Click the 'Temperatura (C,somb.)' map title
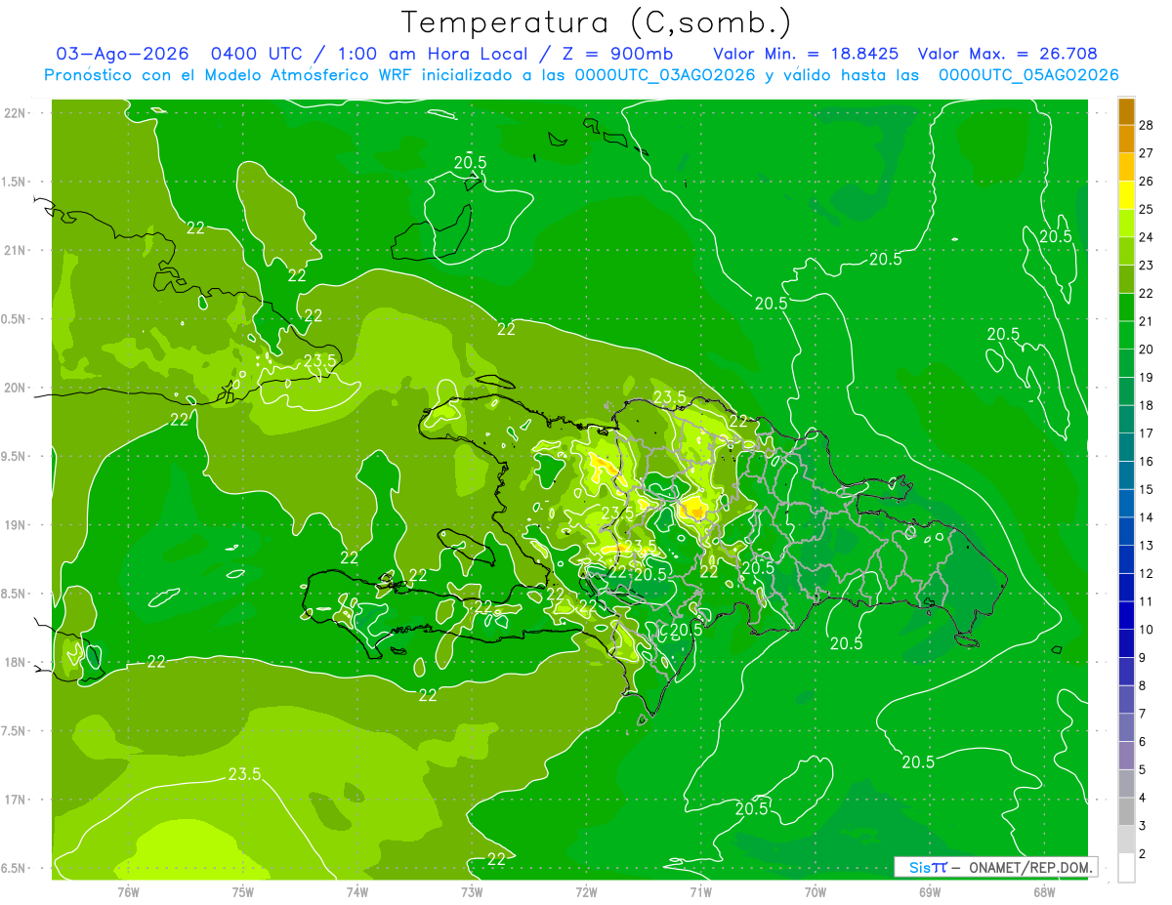The image size is (1172, 905). point(597,21)
